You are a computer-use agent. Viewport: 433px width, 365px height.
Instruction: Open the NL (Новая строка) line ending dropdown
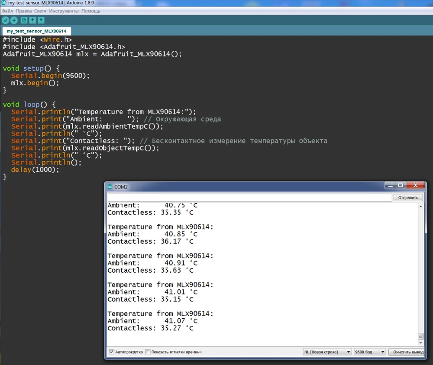coord(327,352)
